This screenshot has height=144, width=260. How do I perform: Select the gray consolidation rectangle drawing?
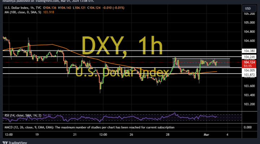(201, 62)
